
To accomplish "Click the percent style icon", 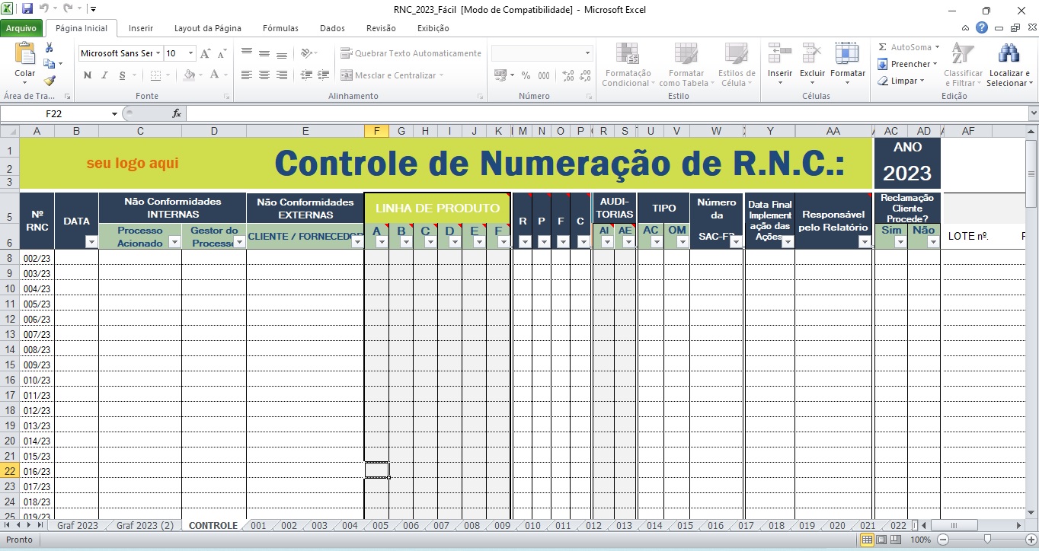I will click(526, 75).
